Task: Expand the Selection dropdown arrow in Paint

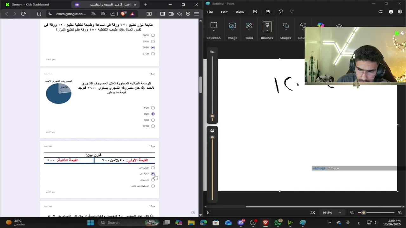Action: [213, 30]
